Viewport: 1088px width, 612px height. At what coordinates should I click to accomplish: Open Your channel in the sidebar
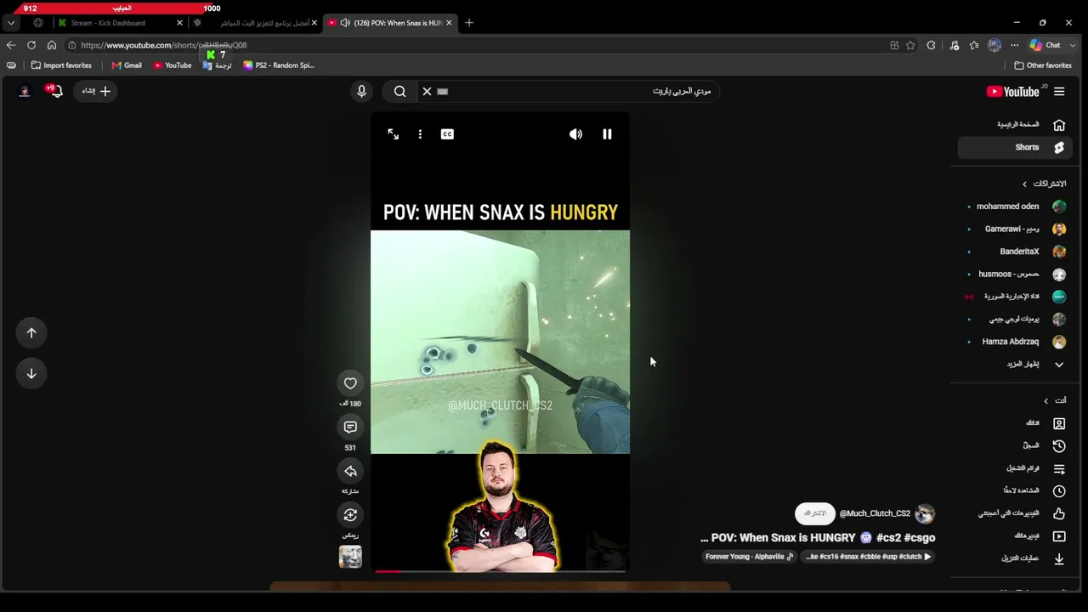[1015, 423]
